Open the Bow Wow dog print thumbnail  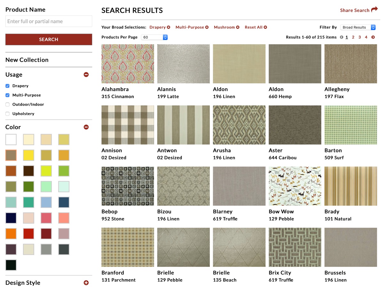pyautogui.click(x=295, y=186)
